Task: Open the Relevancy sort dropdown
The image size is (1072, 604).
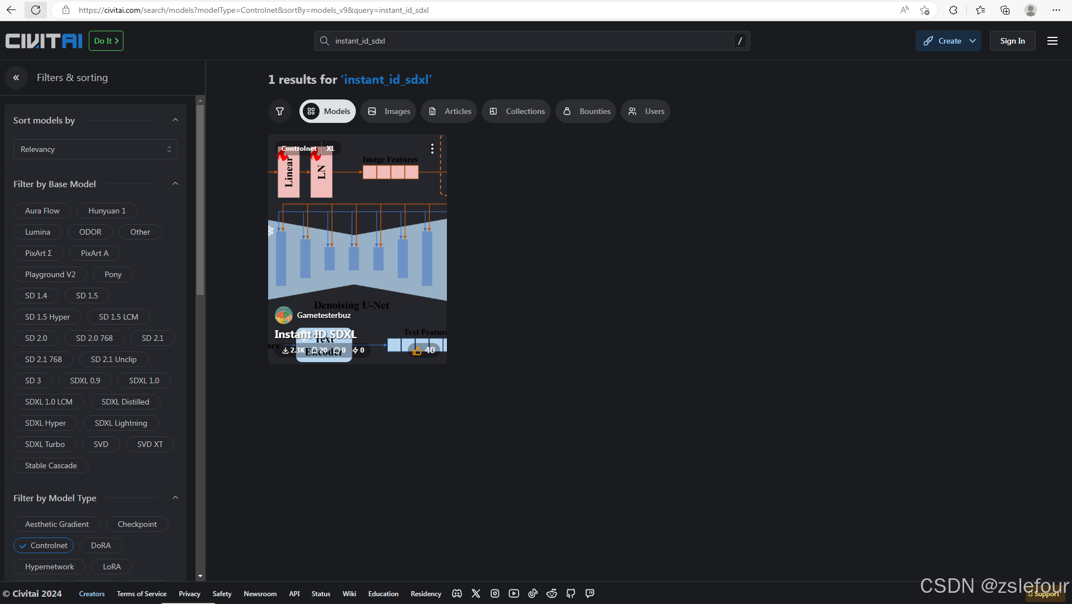Action: pyautogui.click(x=96, y=149)
